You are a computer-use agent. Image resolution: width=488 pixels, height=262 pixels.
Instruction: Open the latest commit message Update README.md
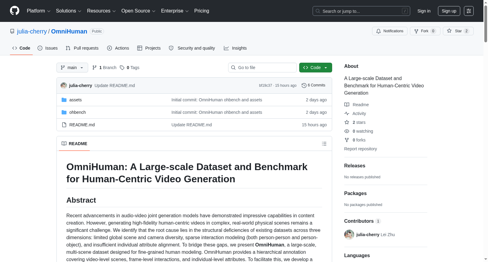[x=115, y=86]
